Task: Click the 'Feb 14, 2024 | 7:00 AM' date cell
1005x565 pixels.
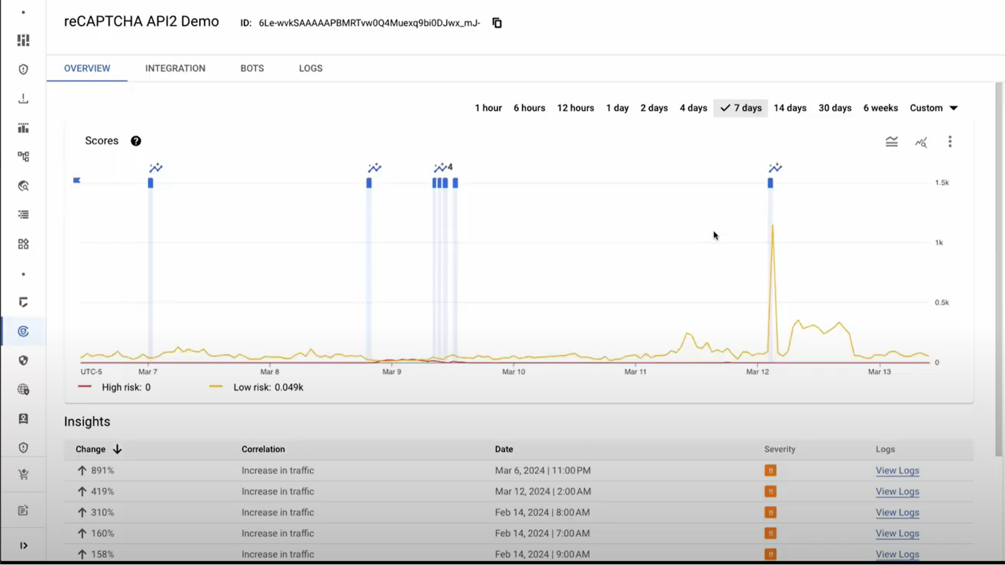Action: pyautogui.click(x=542, y=534)
